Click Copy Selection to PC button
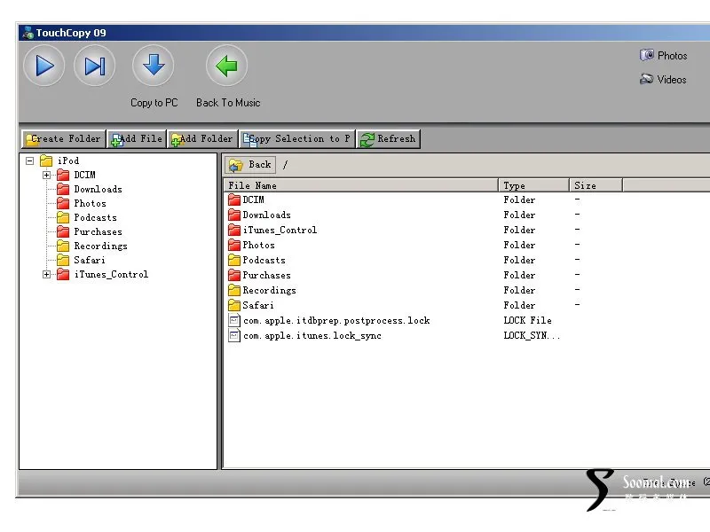Viewport: 710px width, 532px height. point(297,139)
